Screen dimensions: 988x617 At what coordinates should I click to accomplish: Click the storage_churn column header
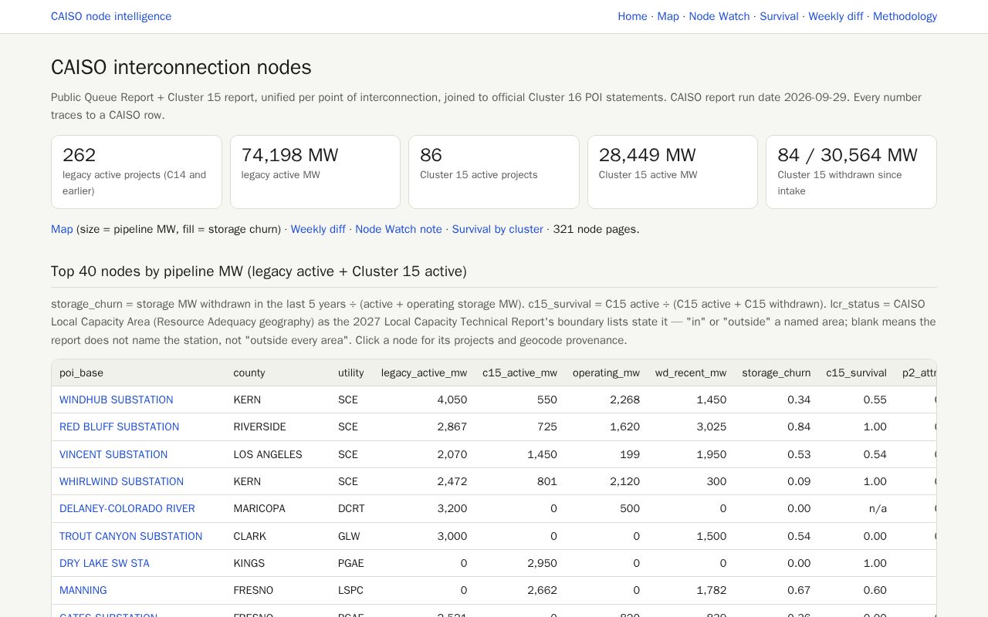[x=776, y=373]
